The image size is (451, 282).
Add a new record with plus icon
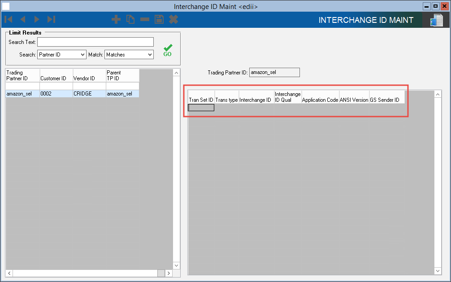pos(116,19)
